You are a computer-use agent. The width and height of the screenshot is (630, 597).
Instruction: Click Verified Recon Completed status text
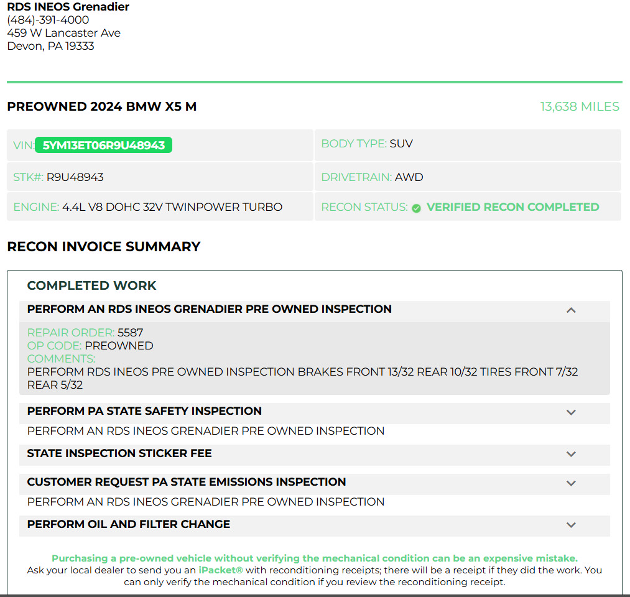(x=512, y=207)
